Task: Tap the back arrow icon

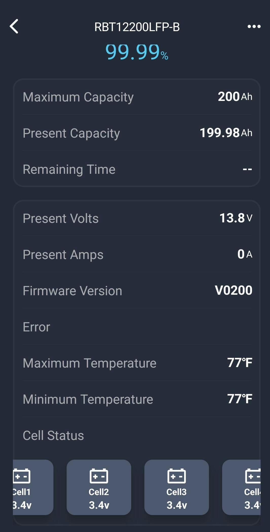Action: (x=14, y=26)
